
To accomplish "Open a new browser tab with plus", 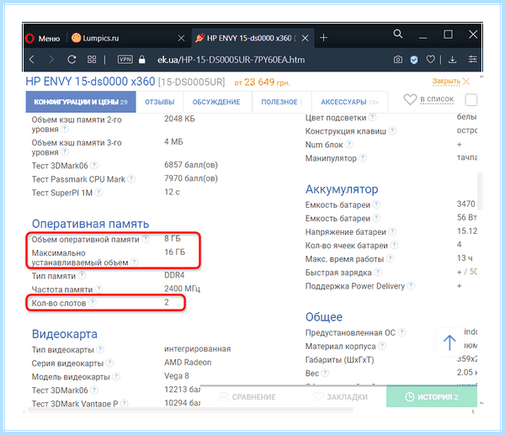I will pos(324,38).
